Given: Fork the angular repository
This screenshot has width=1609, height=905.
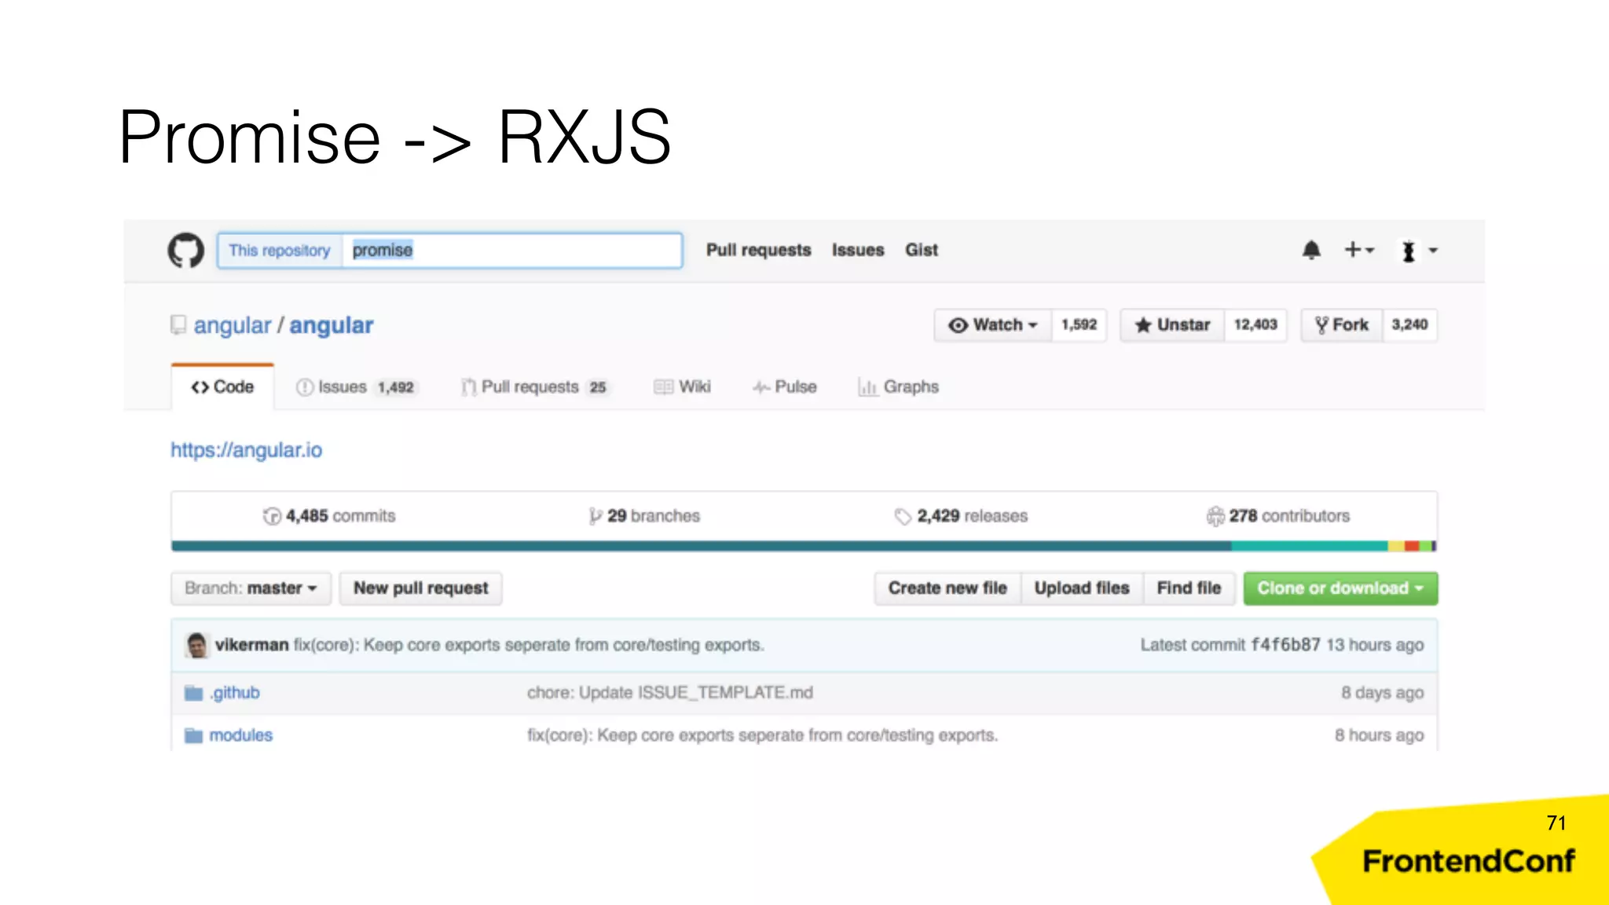Looking at the screenshot, I should 1342,325.
